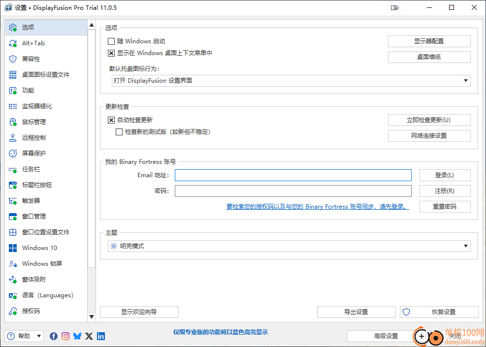Screen dimensions: 486x347
Task: Open the Facebook link icon
Action: coord(54,336)
